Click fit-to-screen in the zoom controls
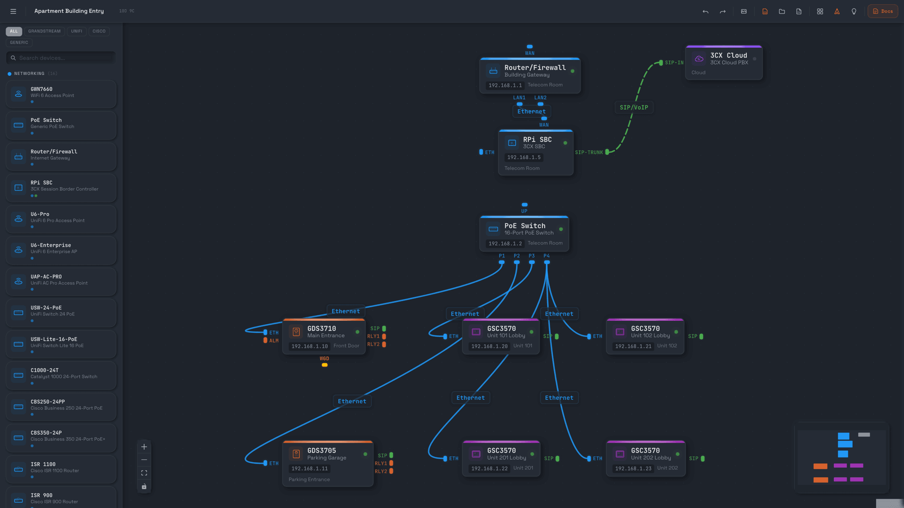 pyautogui.click(x=144, y=473)
